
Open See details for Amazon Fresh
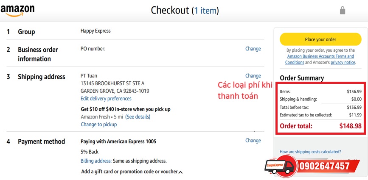(x=138, y=116)
